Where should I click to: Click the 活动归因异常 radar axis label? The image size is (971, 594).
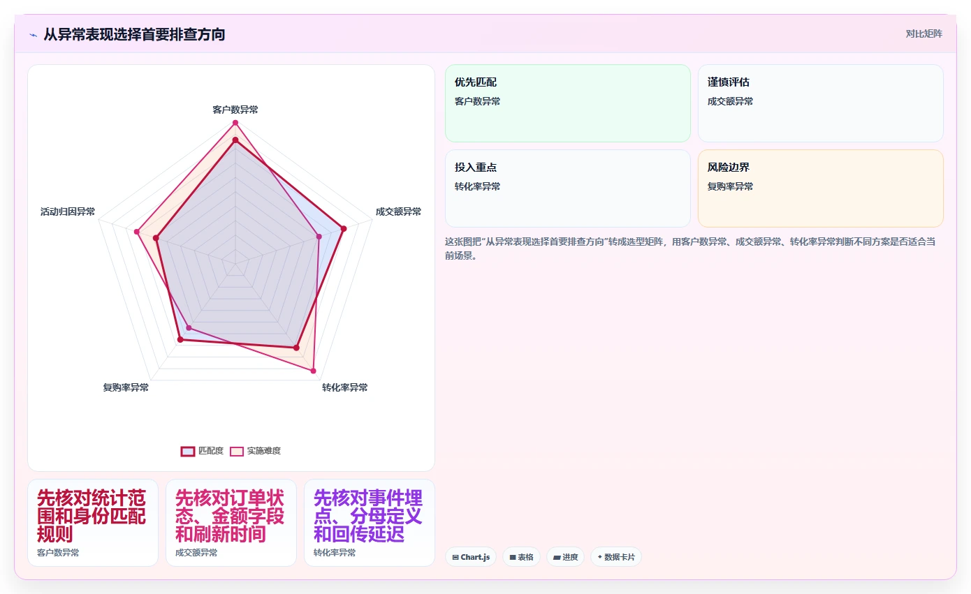(x=68, y=211)
